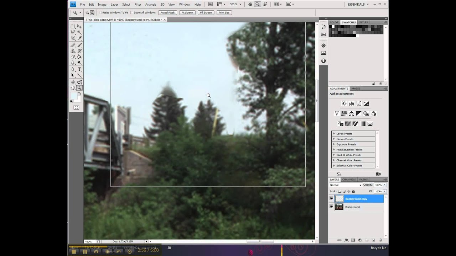Select the Line tool
Screen dimensions: 456x256
click(x=79, y=75)
